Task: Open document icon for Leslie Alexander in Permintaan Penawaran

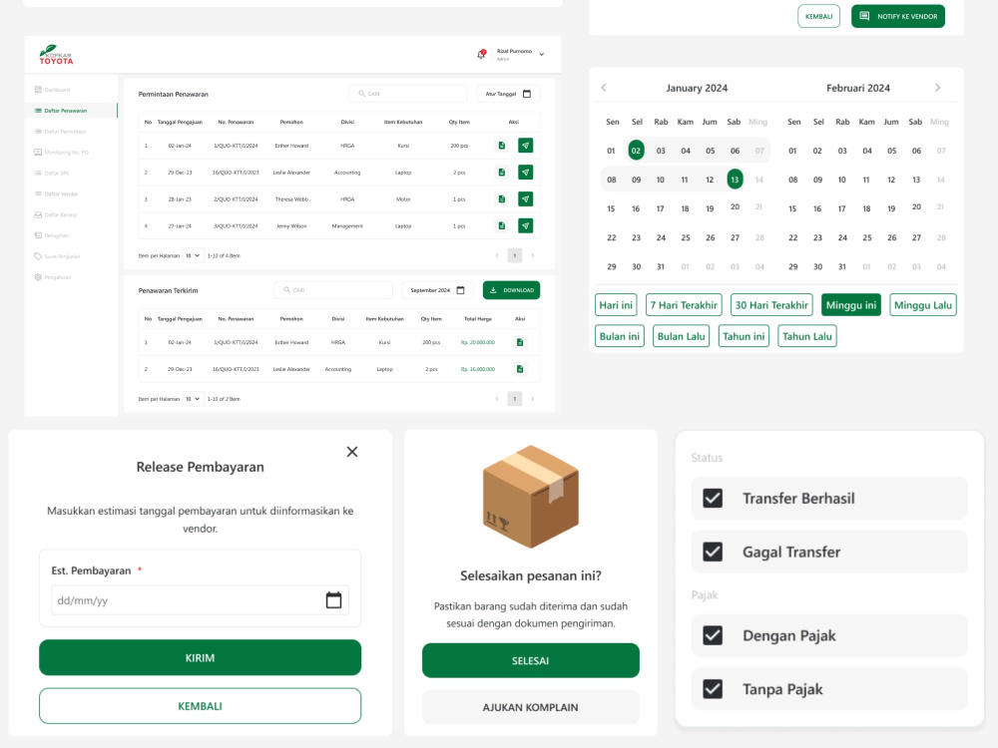Action: tap(502, 173)
